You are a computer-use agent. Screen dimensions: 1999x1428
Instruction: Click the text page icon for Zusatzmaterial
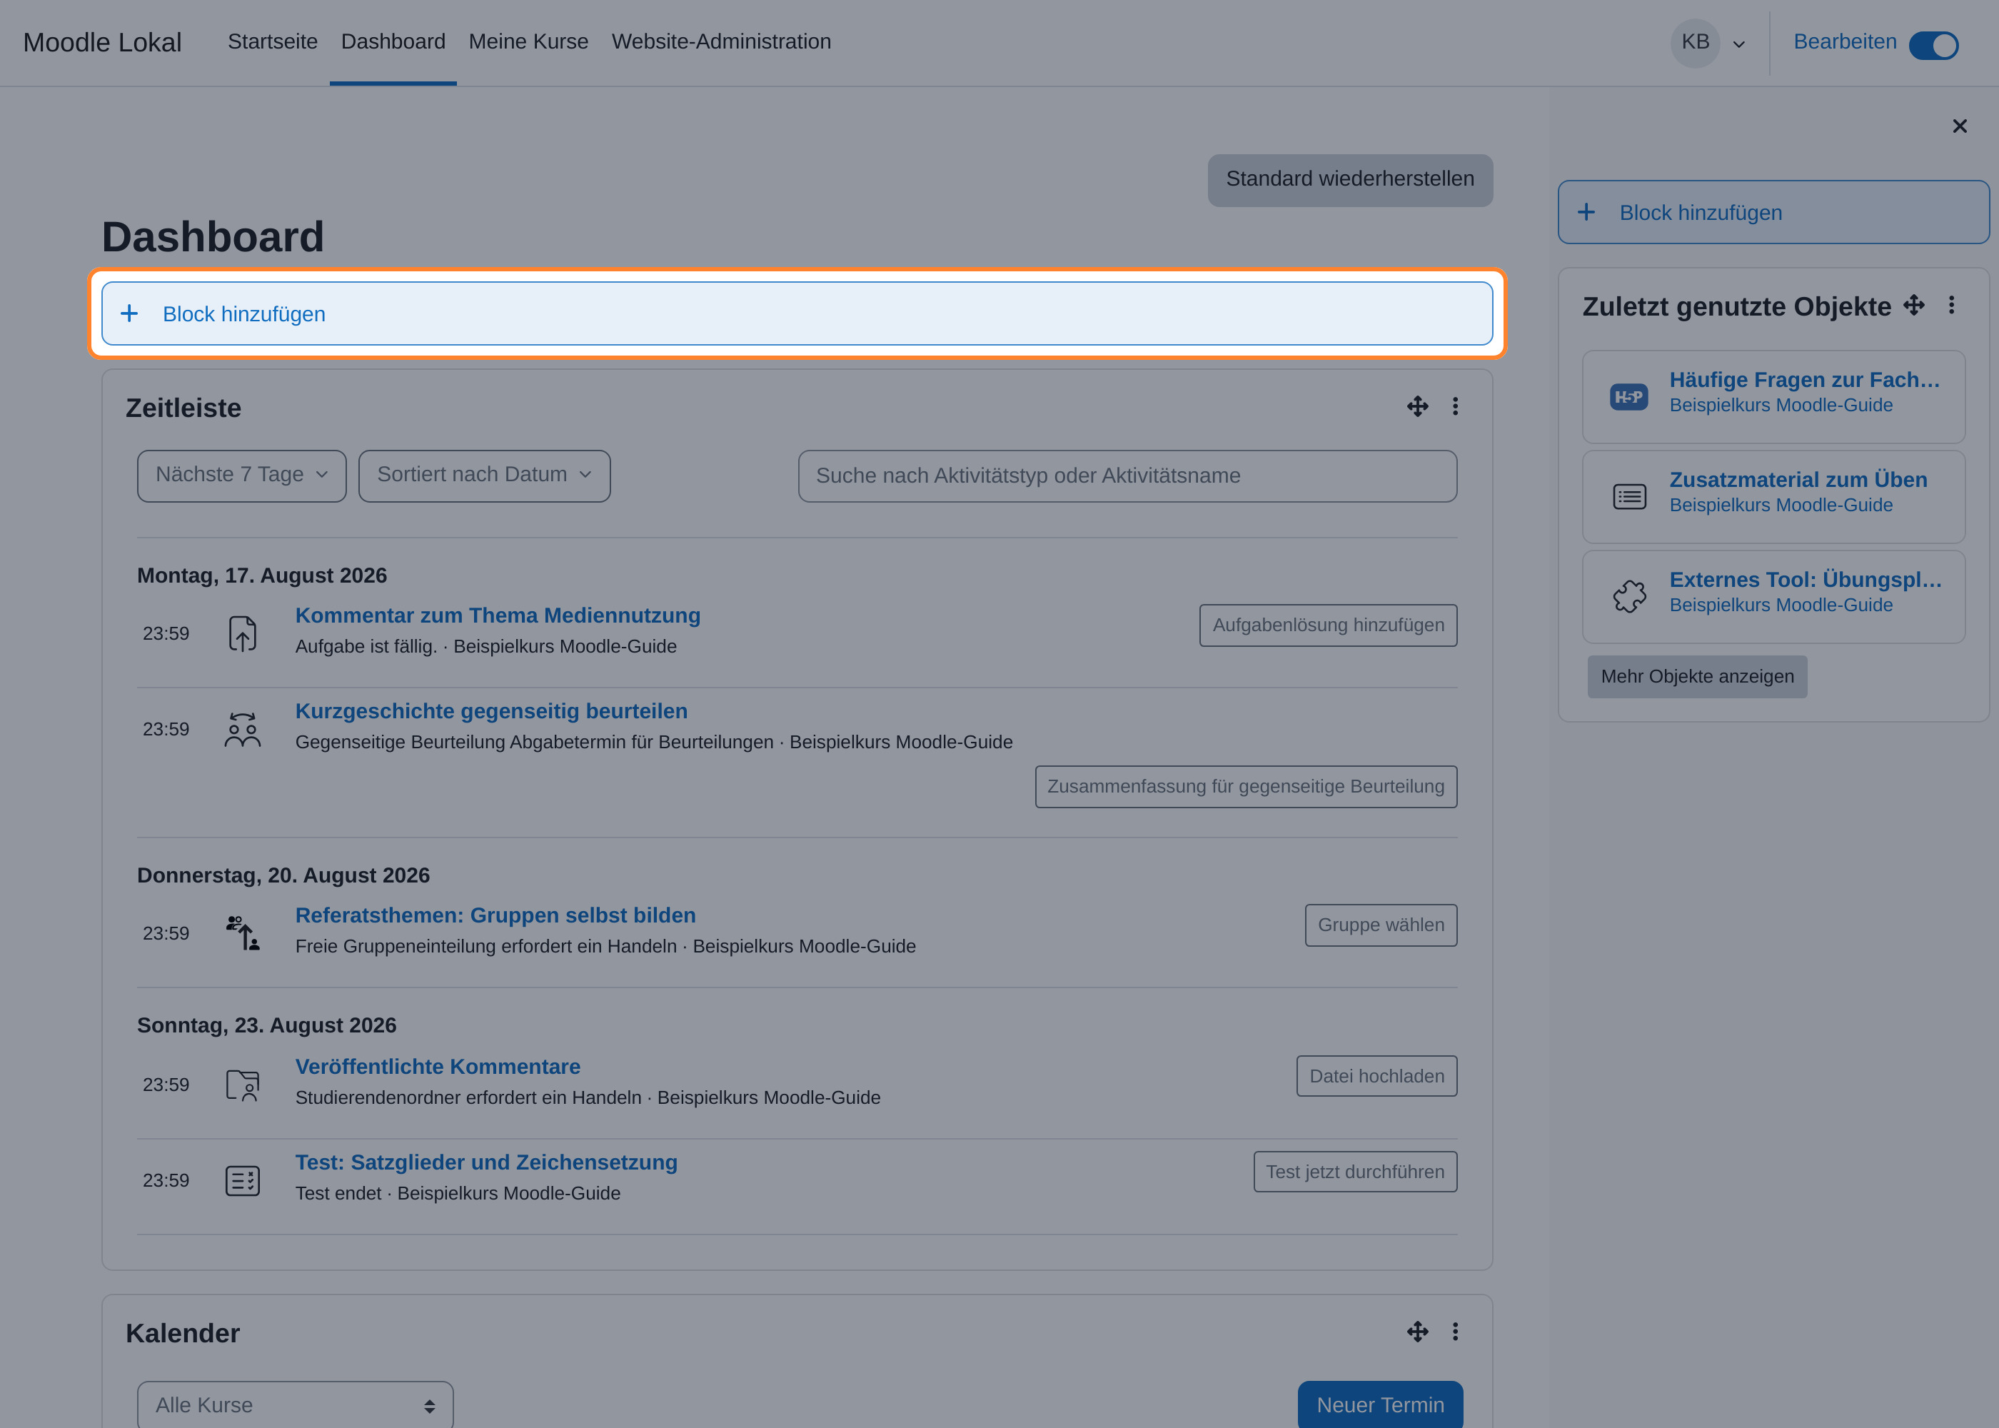[1629, 497]
